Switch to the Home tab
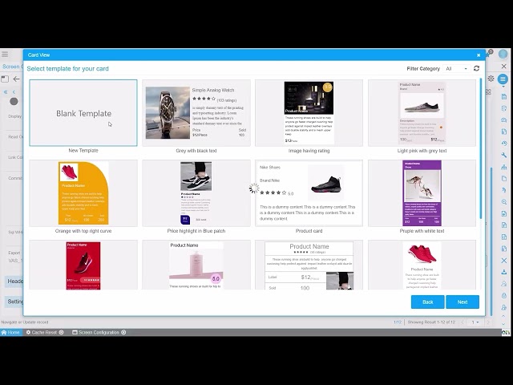Image resolution: width=513 pixels, height=385 pixels. click(x=10, y=332)
